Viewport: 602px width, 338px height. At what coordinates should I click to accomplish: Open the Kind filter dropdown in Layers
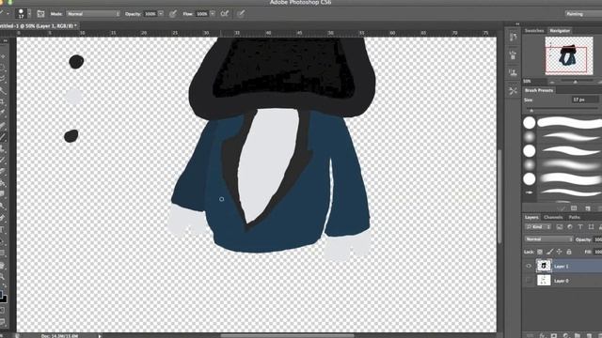pos(539,227)
